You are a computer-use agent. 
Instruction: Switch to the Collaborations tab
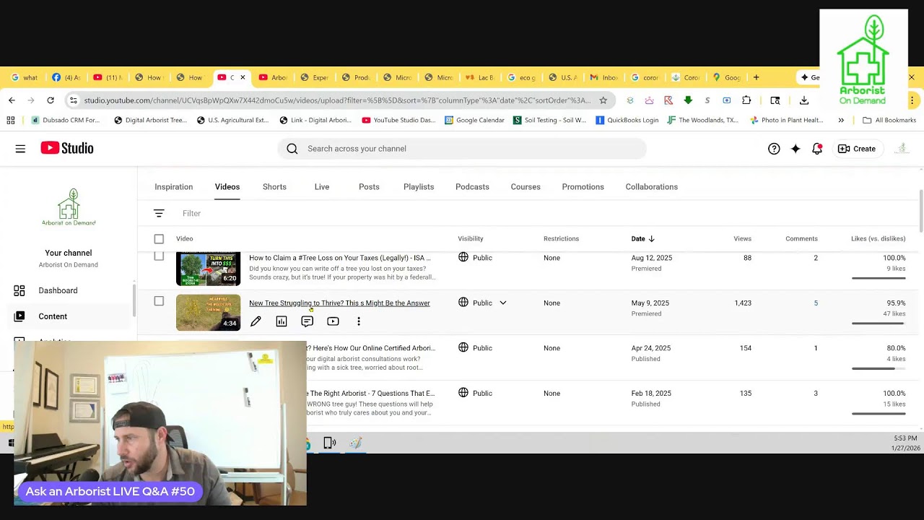652,187
